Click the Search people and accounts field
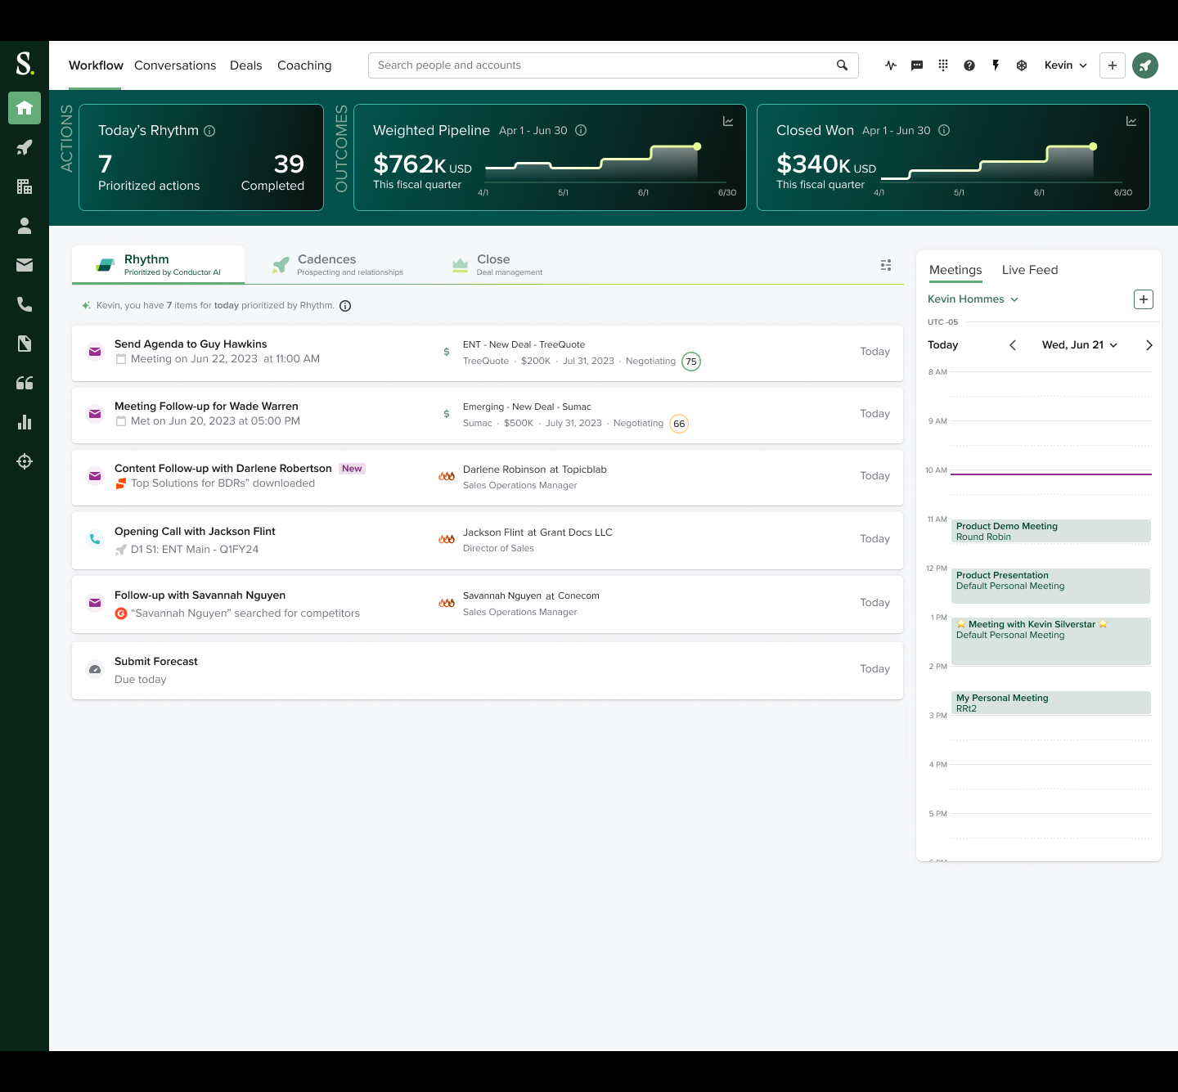The height and width of the screenshot is (1092, 1178). [601, 65]
